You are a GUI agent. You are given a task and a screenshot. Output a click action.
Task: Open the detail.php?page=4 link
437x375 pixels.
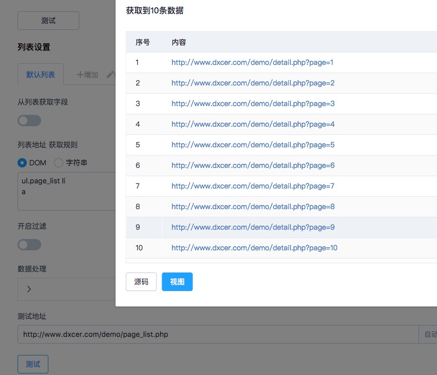tap(253, 124)
